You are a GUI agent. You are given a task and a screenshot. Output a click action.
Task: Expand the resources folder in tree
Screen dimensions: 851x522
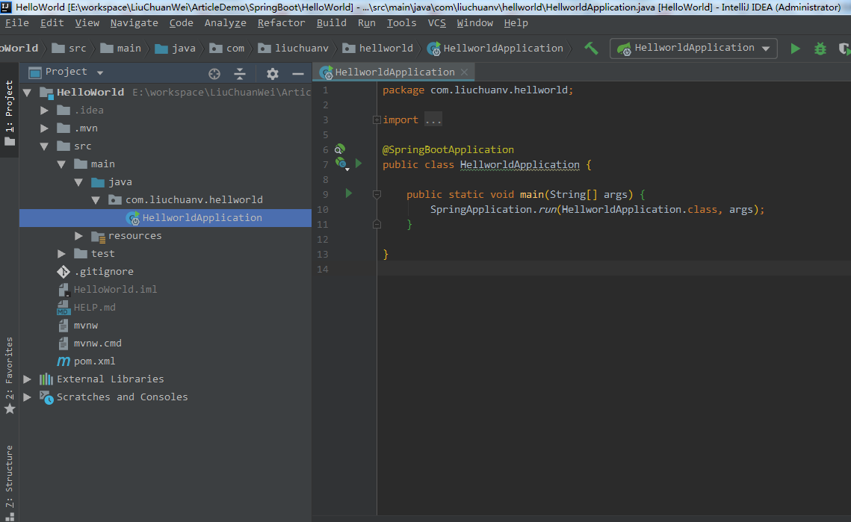(79, 236)
